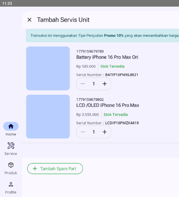Click the LCD /OLED iPhone 16 Pro Max title
Image resolution: width=179 pixels, height=197 pixels.
(x=108, y=105)
